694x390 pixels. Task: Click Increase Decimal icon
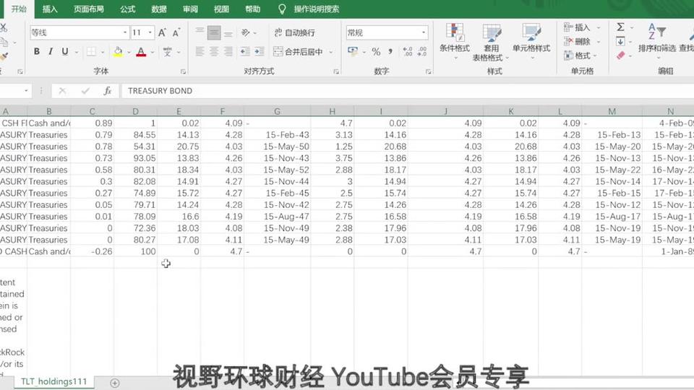(x=408, y=52)
